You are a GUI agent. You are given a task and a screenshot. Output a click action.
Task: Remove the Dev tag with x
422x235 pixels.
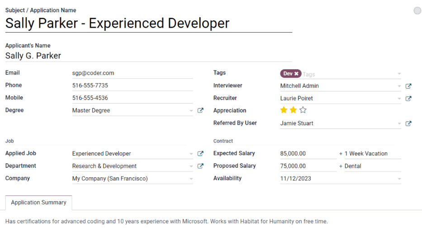click(x=296, y=74)
